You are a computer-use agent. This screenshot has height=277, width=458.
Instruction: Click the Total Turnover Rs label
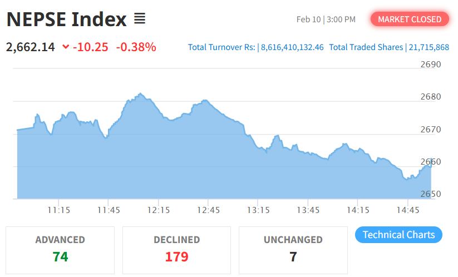[x=223, y=47]
